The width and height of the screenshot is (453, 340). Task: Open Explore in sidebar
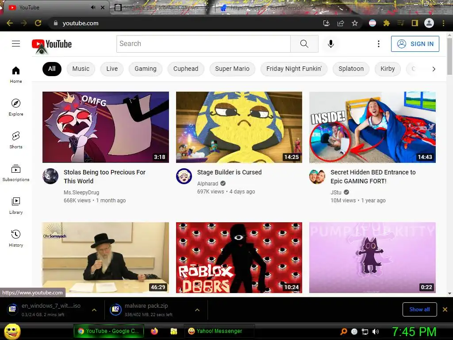[x=16, y=107]
